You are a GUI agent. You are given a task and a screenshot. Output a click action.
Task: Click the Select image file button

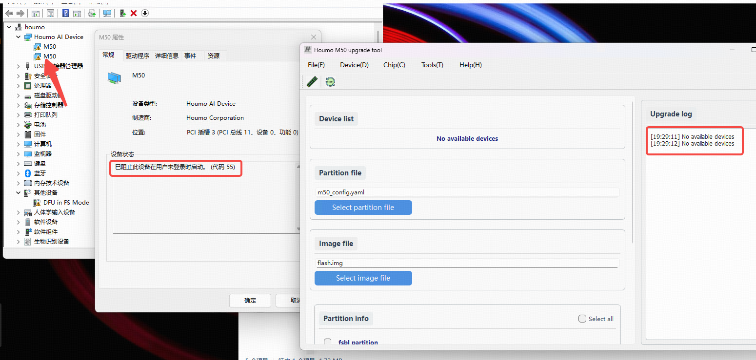pos(363,278)
